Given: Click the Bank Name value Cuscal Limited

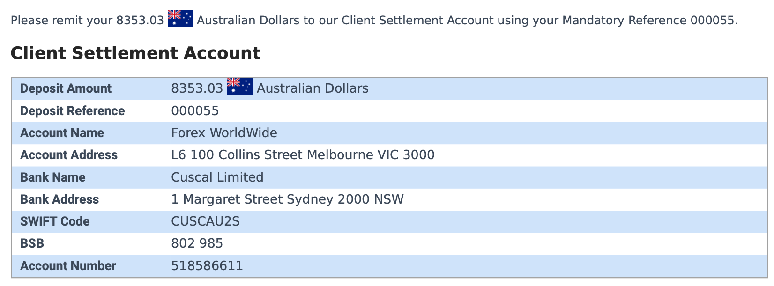Looking at the screenshot, I should 217,177.
